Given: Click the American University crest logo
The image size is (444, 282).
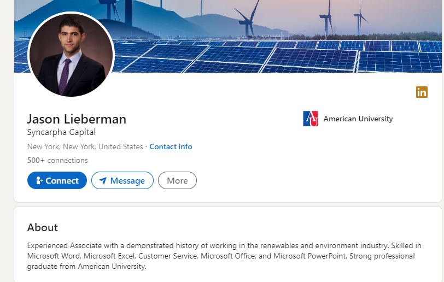Looking at the screenshot, I should click(x=311, y=119).
